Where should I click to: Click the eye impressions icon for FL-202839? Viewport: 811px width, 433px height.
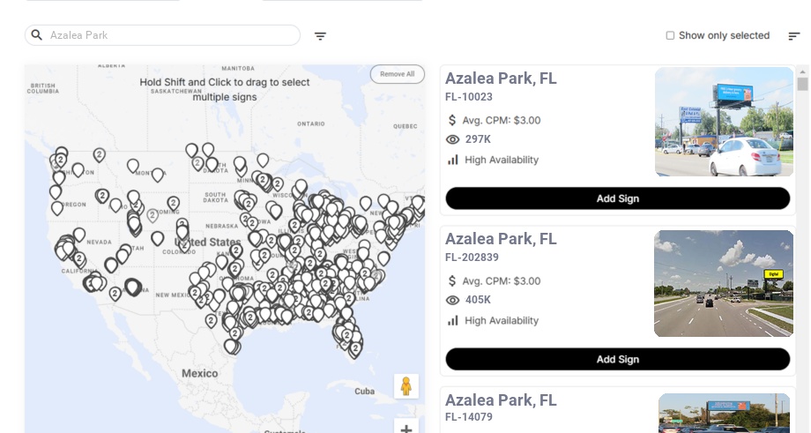pyautogui.click(x=453, y=300)
